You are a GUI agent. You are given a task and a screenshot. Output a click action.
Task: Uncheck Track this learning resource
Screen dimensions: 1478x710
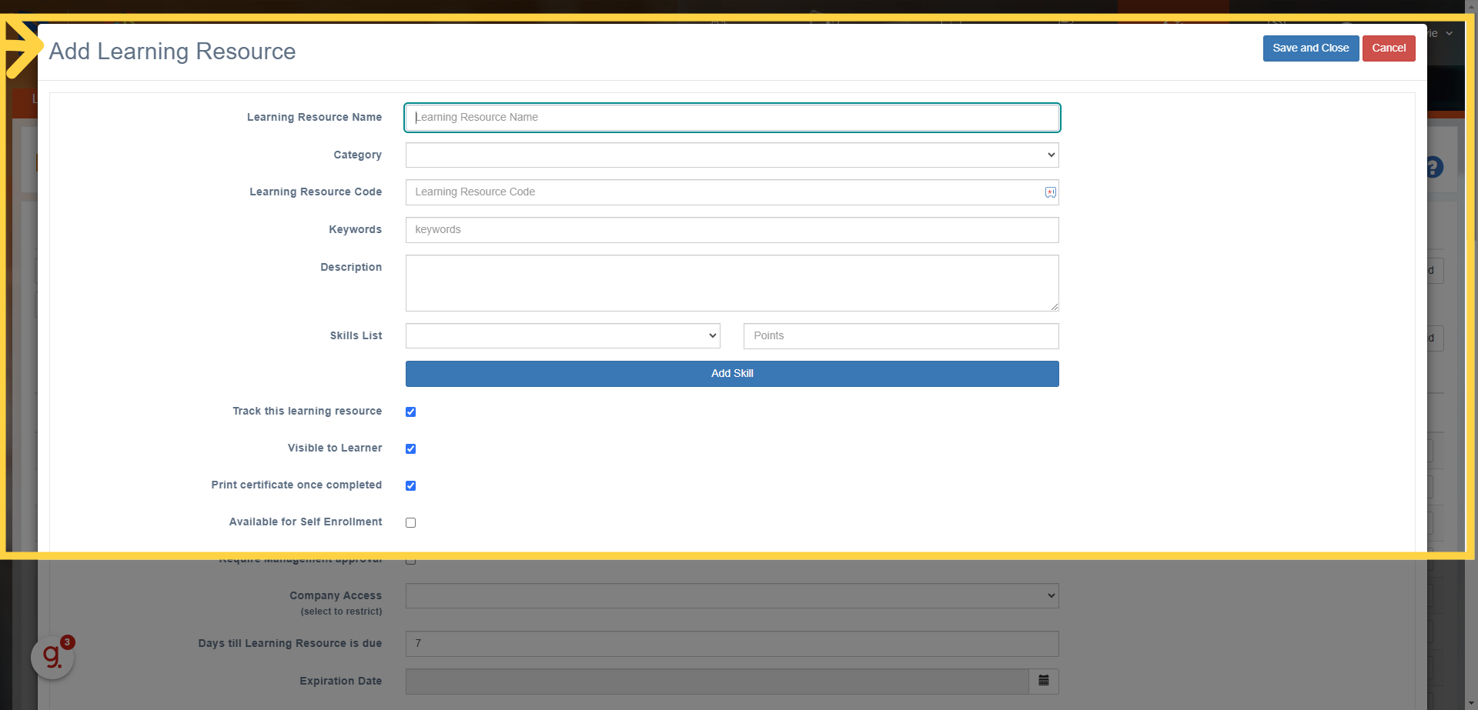tap(411, 412)
